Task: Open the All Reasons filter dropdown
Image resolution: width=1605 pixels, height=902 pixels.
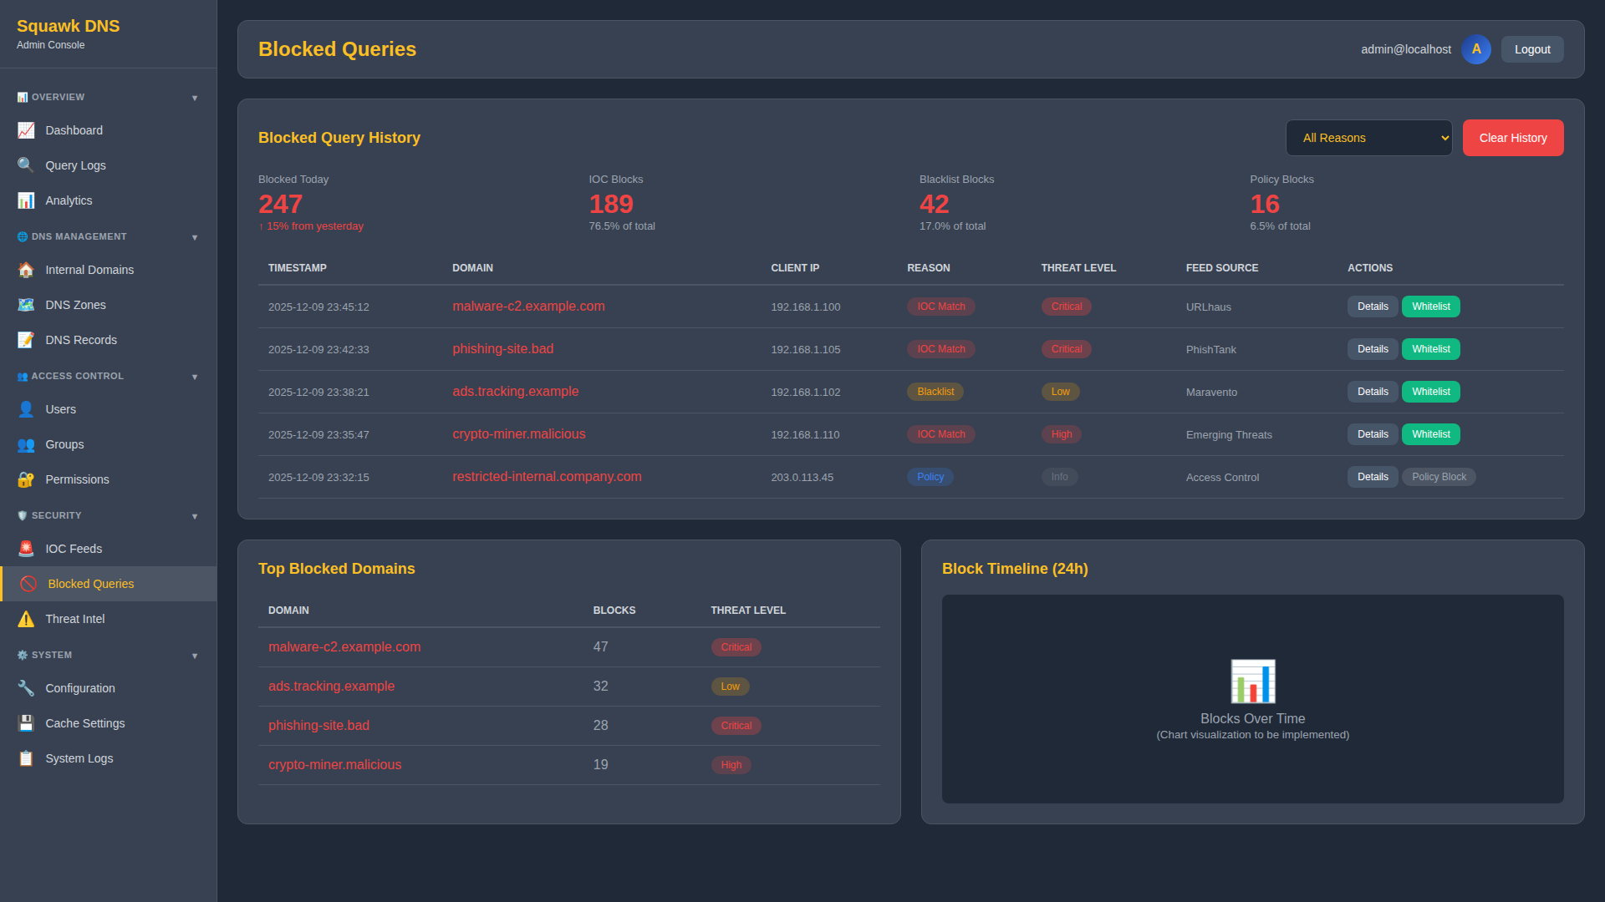Action: pyautogui.click(x=1368, y=138)
